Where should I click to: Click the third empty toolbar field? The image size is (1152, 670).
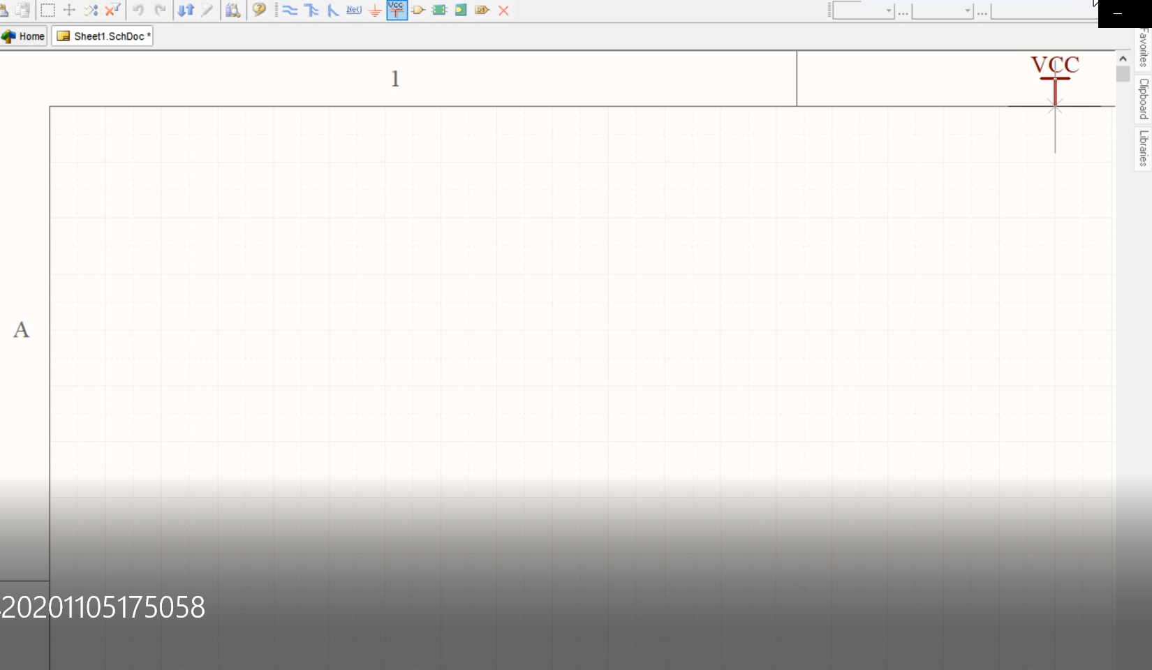(x=1044, y=10)
